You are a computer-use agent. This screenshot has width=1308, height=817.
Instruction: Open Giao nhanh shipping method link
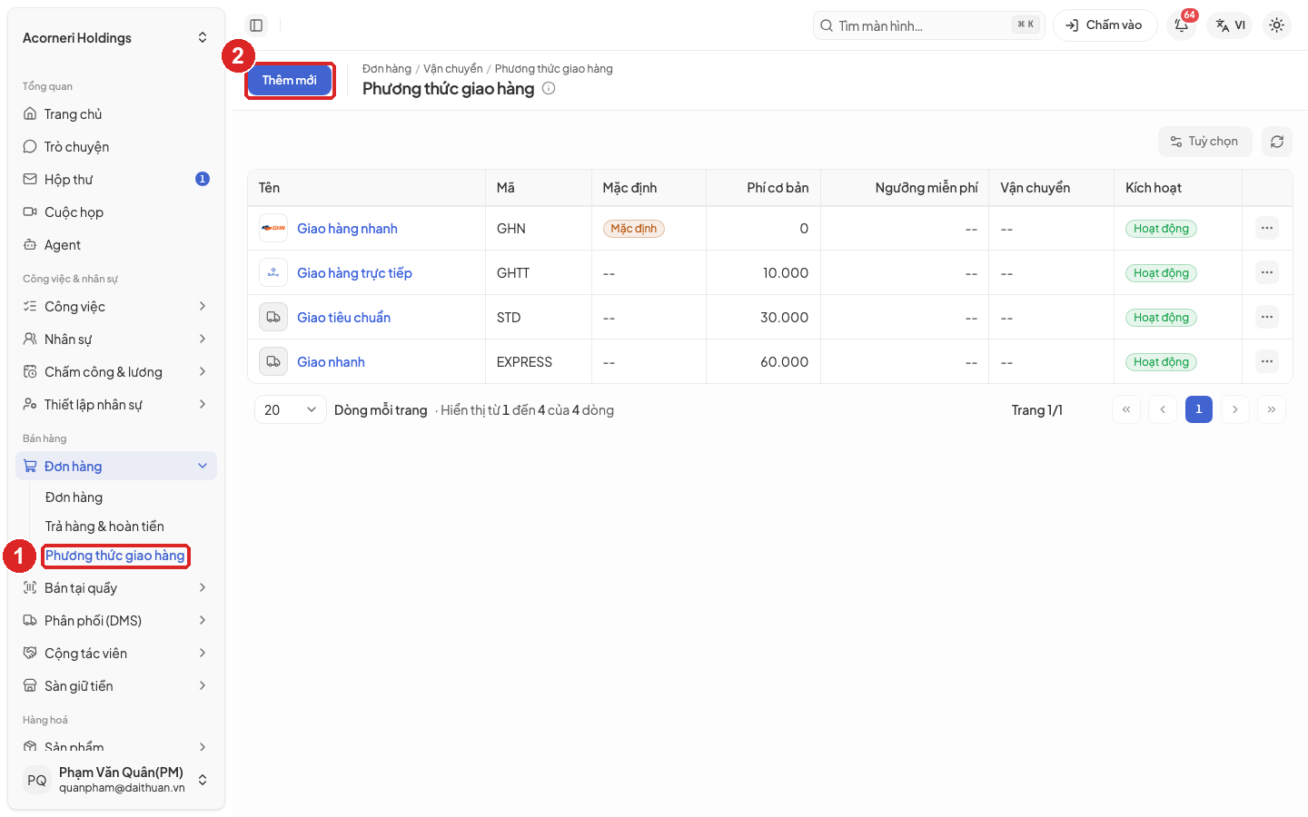click(x=331, y=362)
